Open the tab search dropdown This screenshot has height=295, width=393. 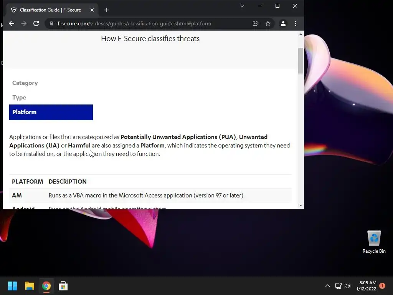pyautogui.click(x=242, y=6)
